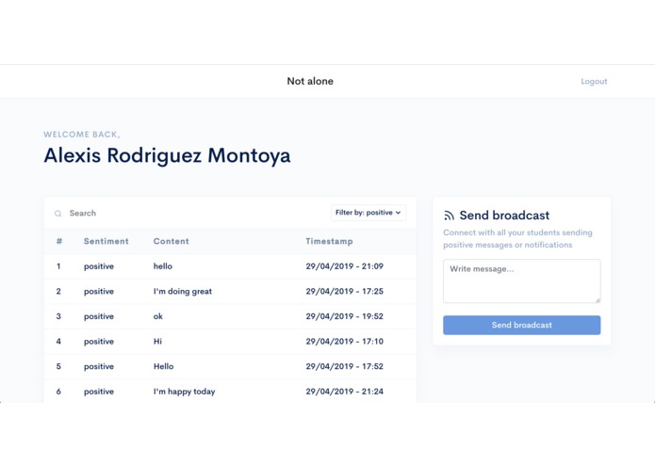The width and height of the screenshot is (655, 465).
Task: Click the Alexis Rodriguez Montoya heading
Action: (167, 155)
